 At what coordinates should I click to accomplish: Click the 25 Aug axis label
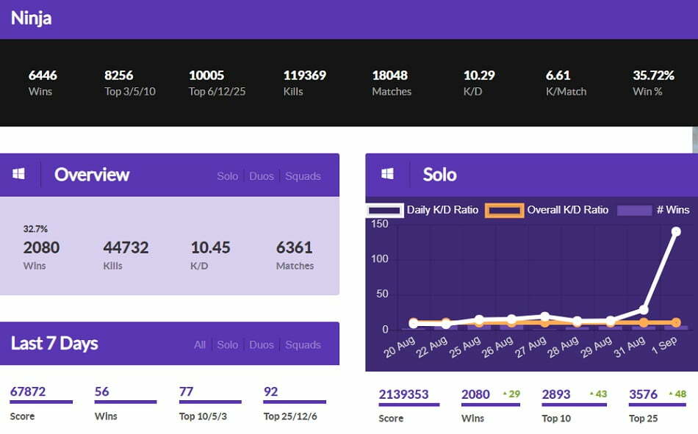click(465, 347)
